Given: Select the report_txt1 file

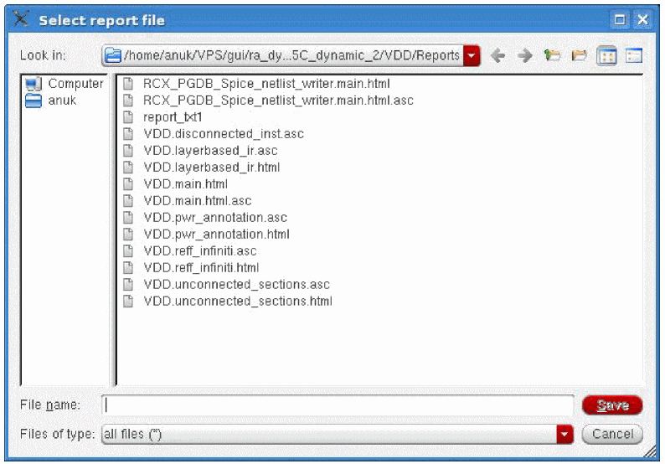Looking at the screenshot, I should click(162, 117).
